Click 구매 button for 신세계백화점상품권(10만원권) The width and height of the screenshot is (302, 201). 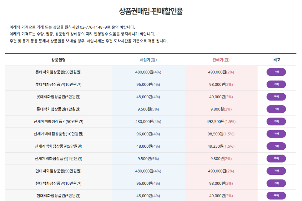tap(276, 134)
